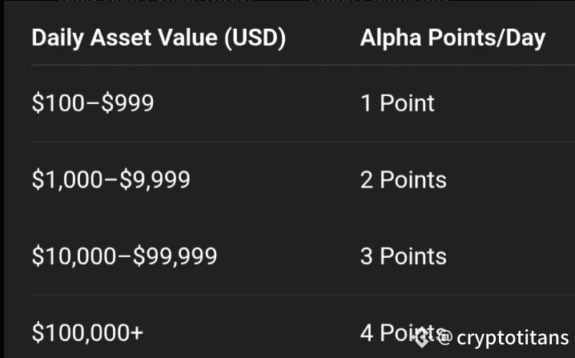The width and height of the screenshot is (575, 358).
Task: Click the 4 Points cell
Action: (404, 332)
